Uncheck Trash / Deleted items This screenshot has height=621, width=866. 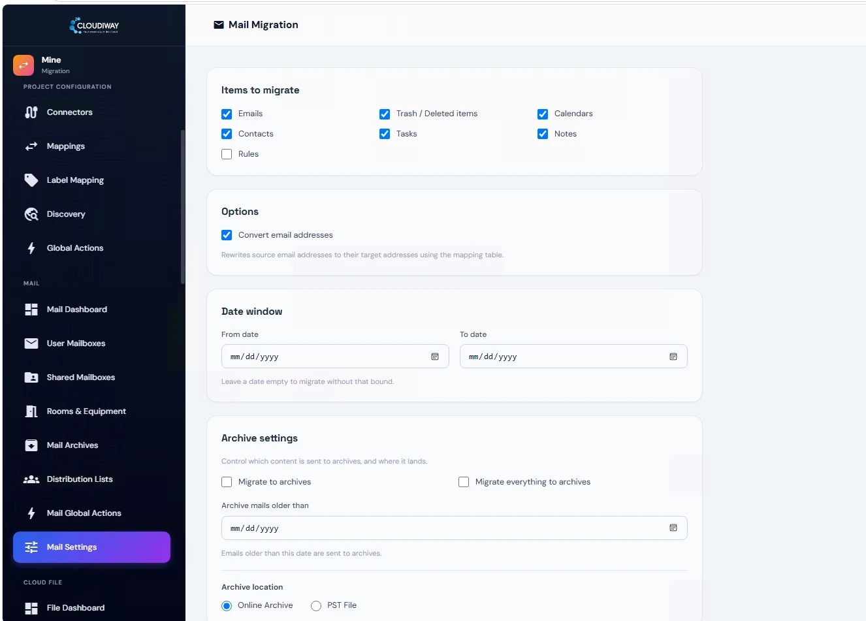pos(385,114)
